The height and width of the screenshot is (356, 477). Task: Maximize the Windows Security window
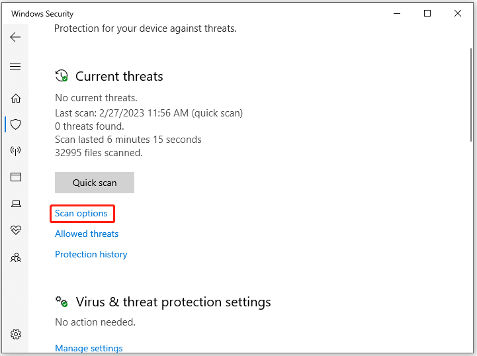pyautogui.click(x=427, y=13)
